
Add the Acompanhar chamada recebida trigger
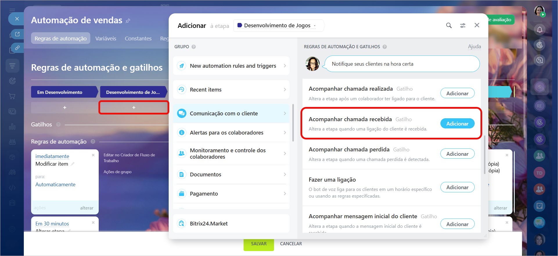click(457, 123)
